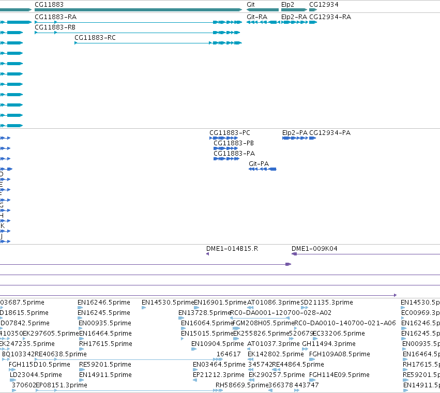Click the EN00935.5prime EST label
440x393 pixels.
[105, 323]
